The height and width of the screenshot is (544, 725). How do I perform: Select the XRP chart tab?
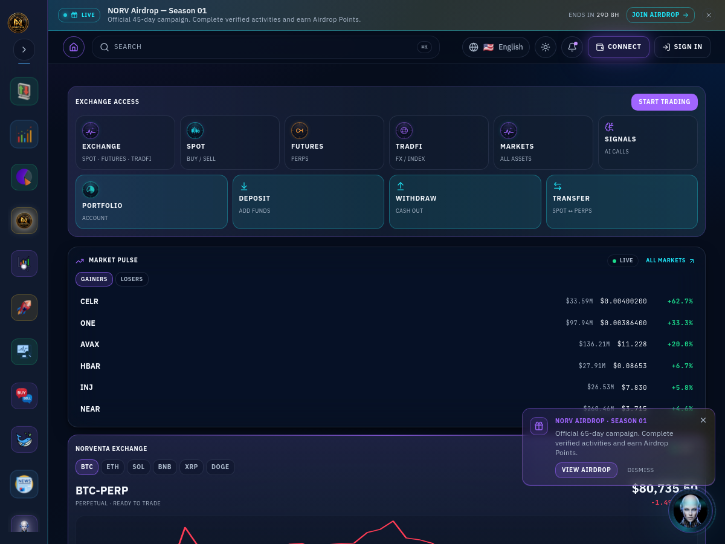[x=192, y=467]
